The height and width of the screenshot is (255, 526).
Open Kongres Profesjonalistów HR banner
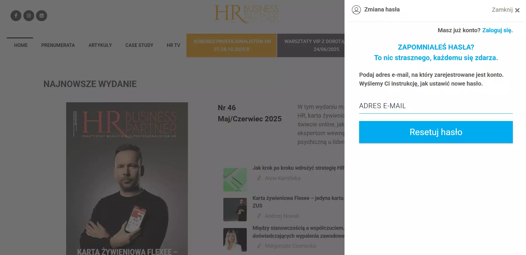232,45
